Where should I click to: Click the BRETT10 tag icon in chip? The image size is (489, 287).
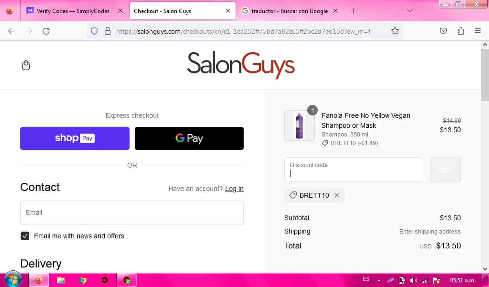pyautogui.click(x=293, y=195)
